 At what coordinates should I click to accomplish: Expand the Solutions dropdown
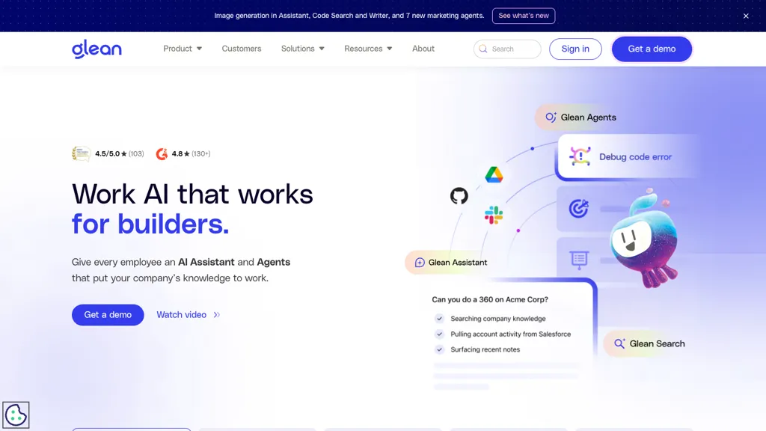(x=302, y=49)
